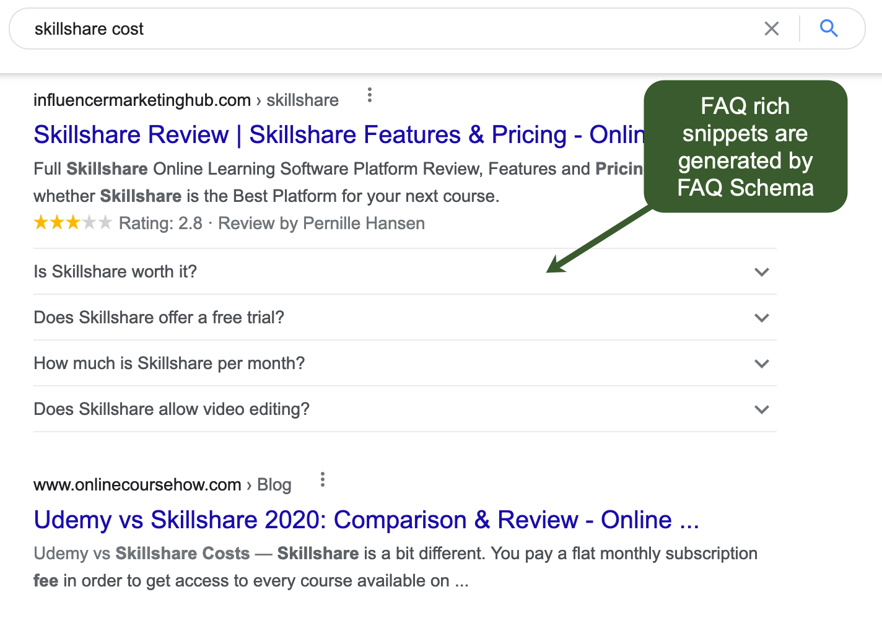Click the 'Does Skillshare offer a free trial?' question text
Screen dimensions: 882x623
(x=159, y=318)
